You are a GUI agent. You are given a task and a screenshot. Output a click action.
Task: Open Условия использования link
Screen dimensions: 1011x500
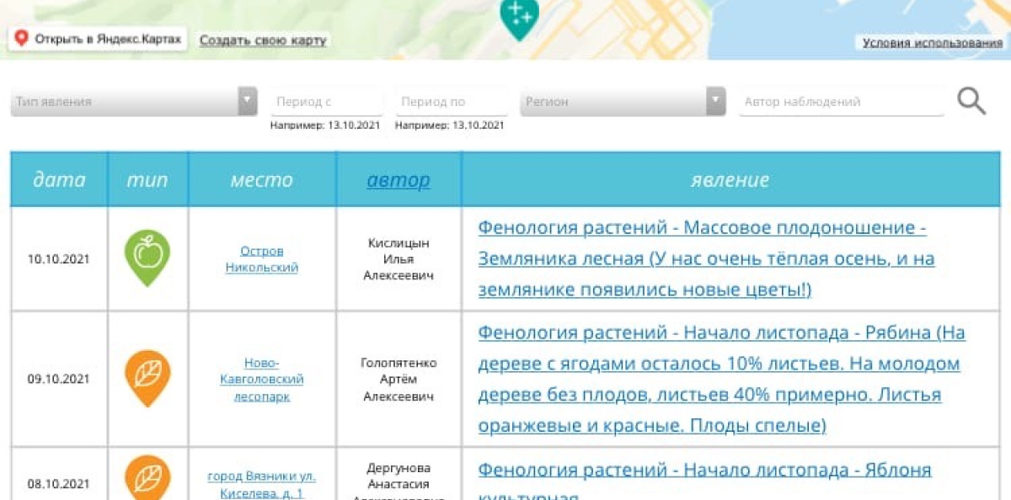pos(933,43)
